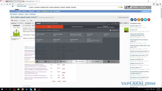Share the topic on Facebook
The width and height of the screenshot is (162, 91).
[x=132, y=20]
